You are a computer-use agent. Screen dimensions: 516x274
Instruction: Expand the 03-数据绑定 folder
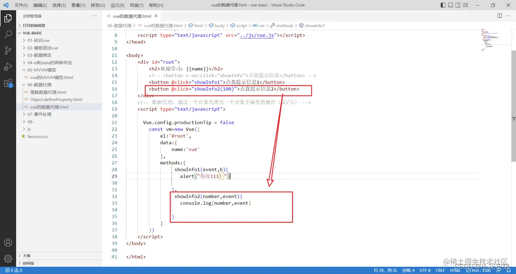coord(59,55)
